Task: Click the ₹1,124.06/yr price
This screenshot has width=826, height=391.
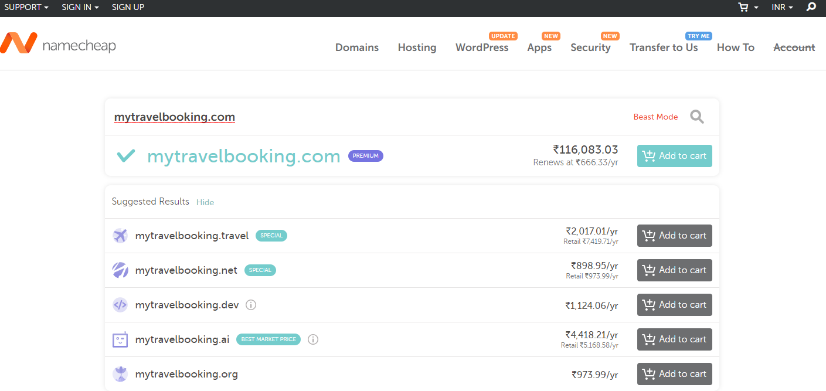Action: click(592, 305)
